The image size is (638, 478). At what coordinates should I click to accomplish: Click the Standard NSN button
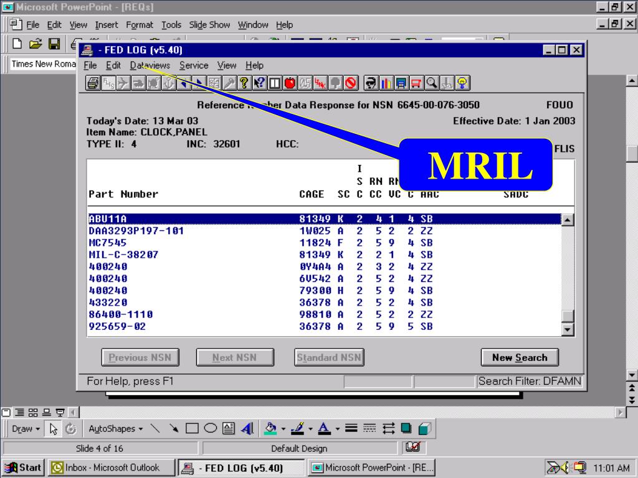[329, 357]
